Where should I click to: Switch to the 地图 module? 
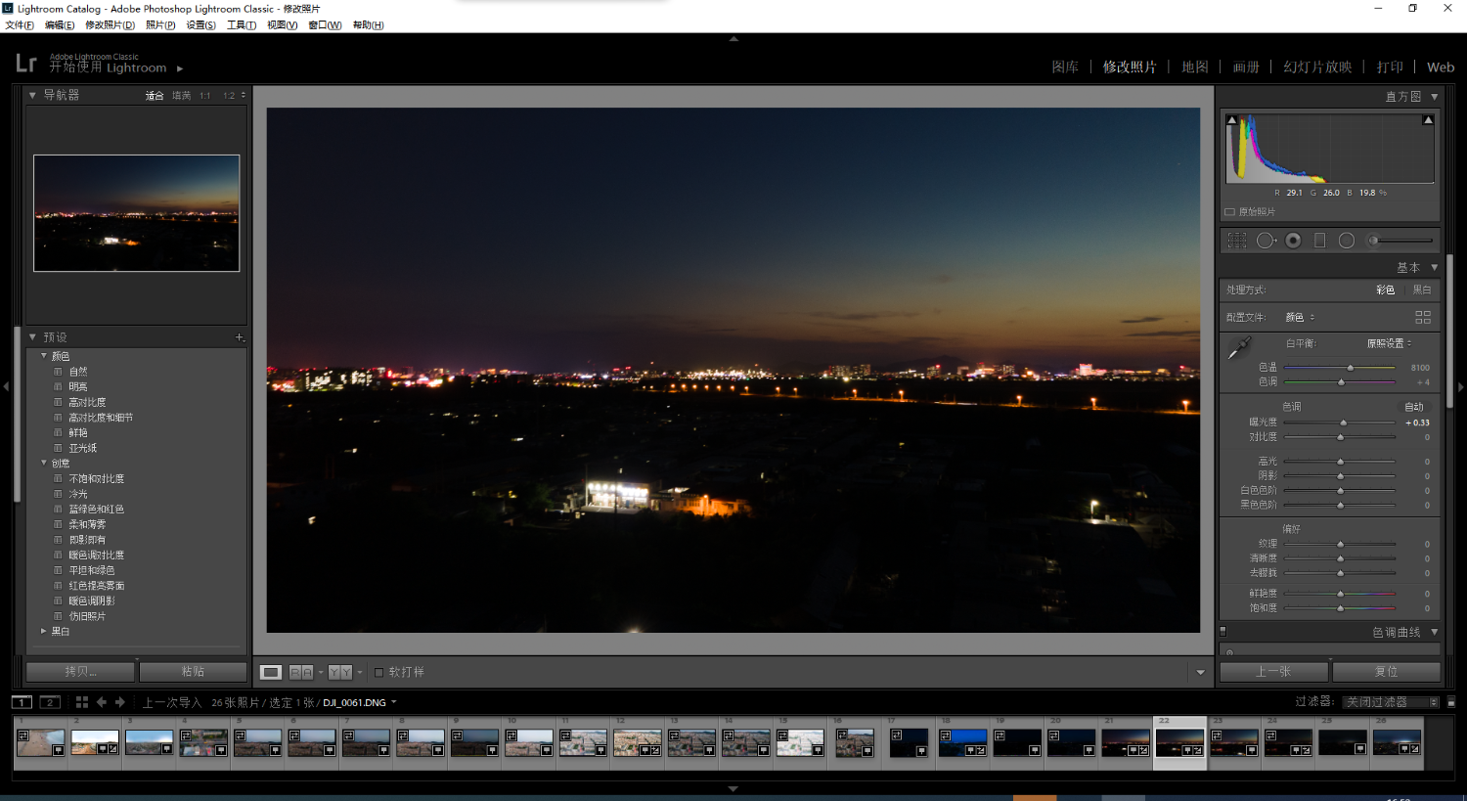click(x=1195, y=67)
